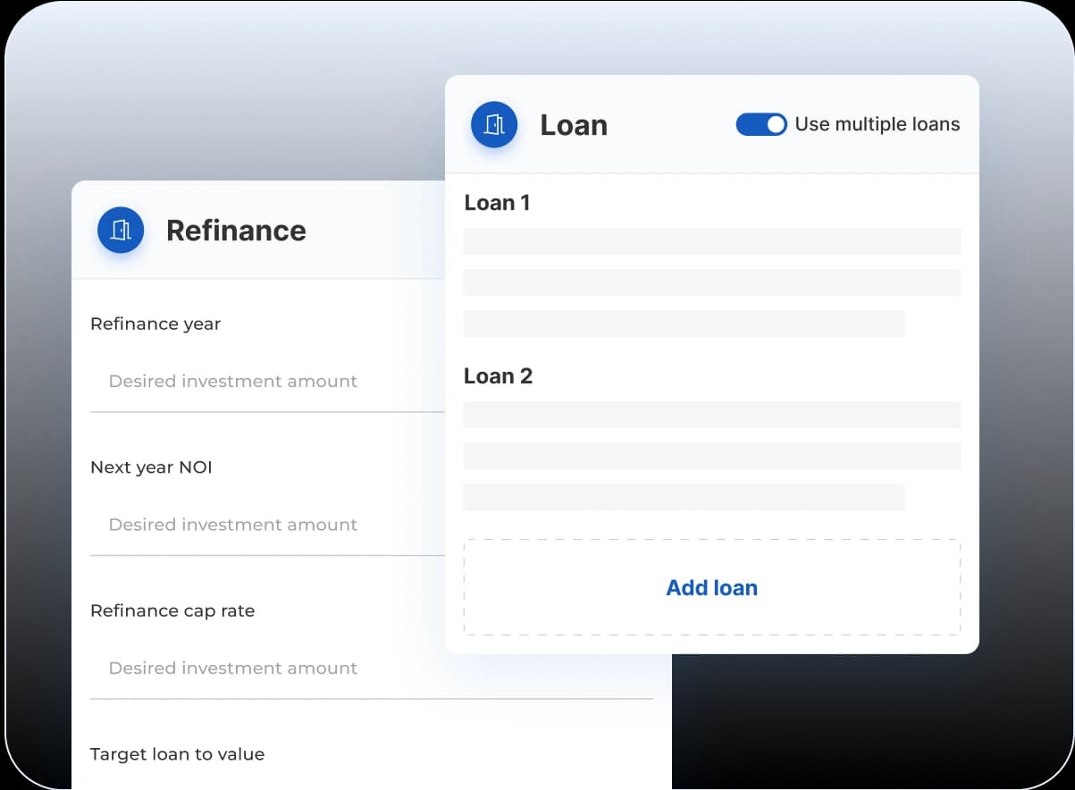
Task: Click the "Use multiple loans" label text
Action: pyautogui.click(x=877, y=124)
